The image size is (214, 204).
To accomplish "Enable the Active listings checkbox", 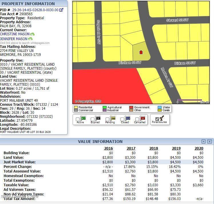I will click(x=78, y=119).
